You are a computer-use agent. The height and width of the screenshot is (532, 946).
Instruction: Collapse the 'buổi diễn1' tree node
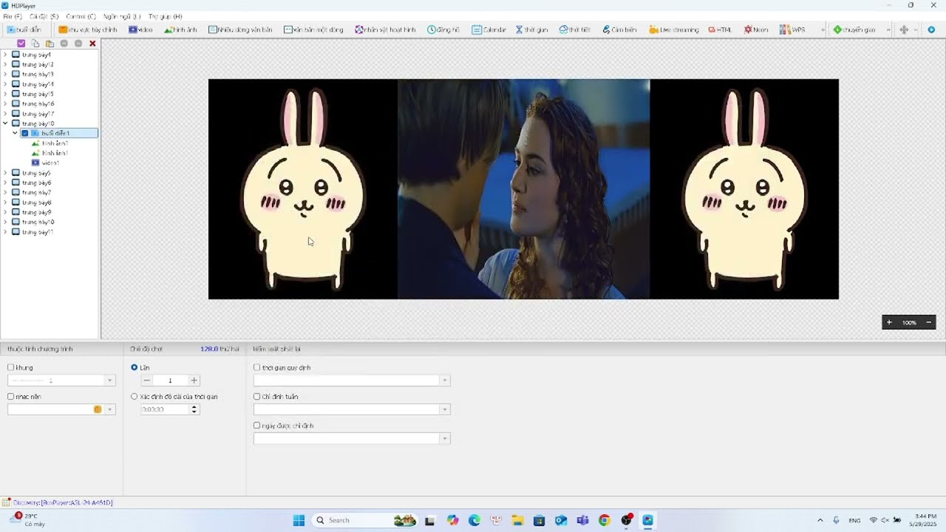point(16,133)
